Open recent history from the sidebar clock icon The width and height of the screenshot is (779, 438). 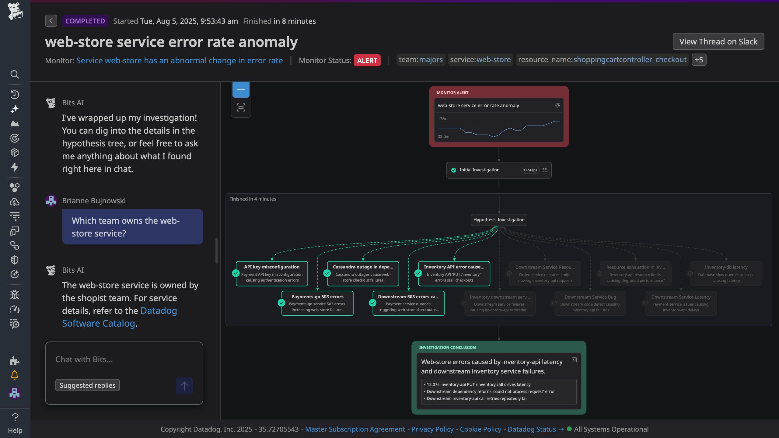point(15,94)
